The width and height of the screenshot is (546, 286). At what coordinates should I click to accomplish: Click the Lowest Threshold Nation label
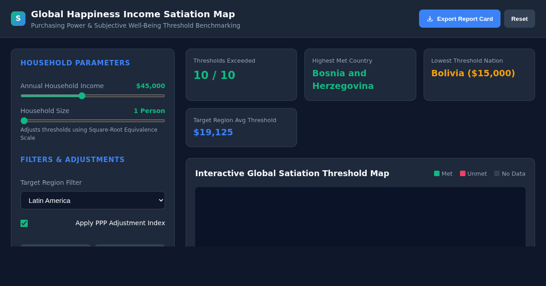[x=467, y=61]
